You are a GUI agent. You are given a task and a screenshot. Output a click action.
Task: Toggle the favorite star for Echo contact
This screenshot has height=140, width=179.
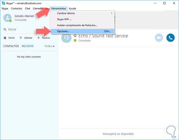75,36
